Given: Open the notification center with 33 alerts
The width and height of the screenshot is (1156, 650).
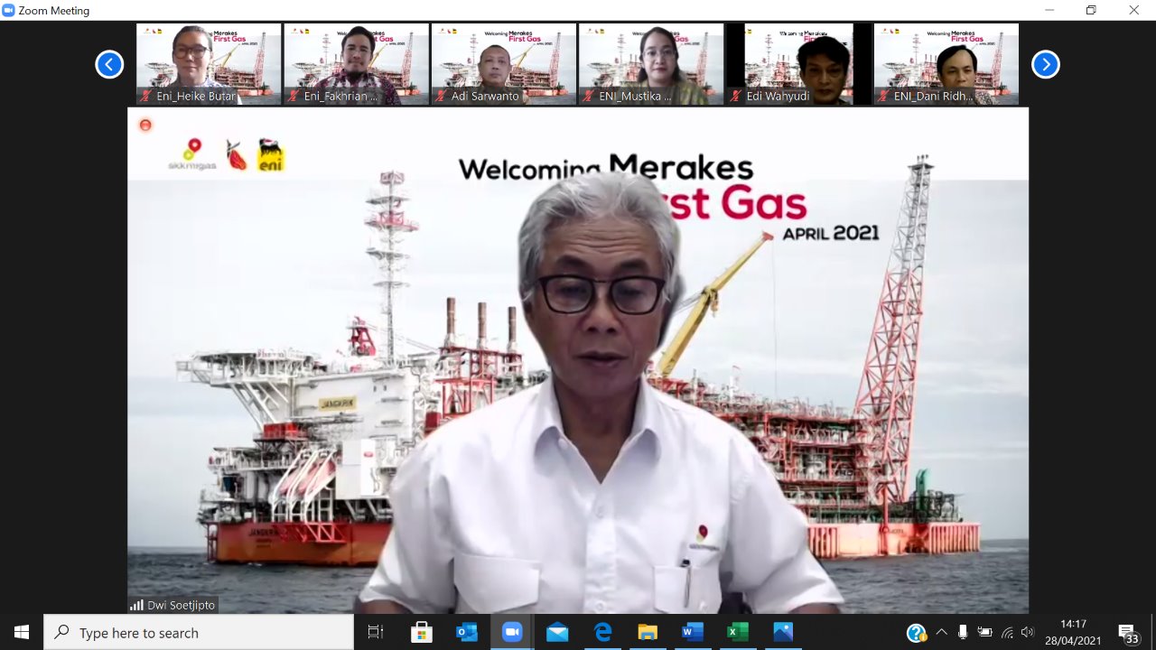Looking at the screenshot, I should (x=1127, y=633).
